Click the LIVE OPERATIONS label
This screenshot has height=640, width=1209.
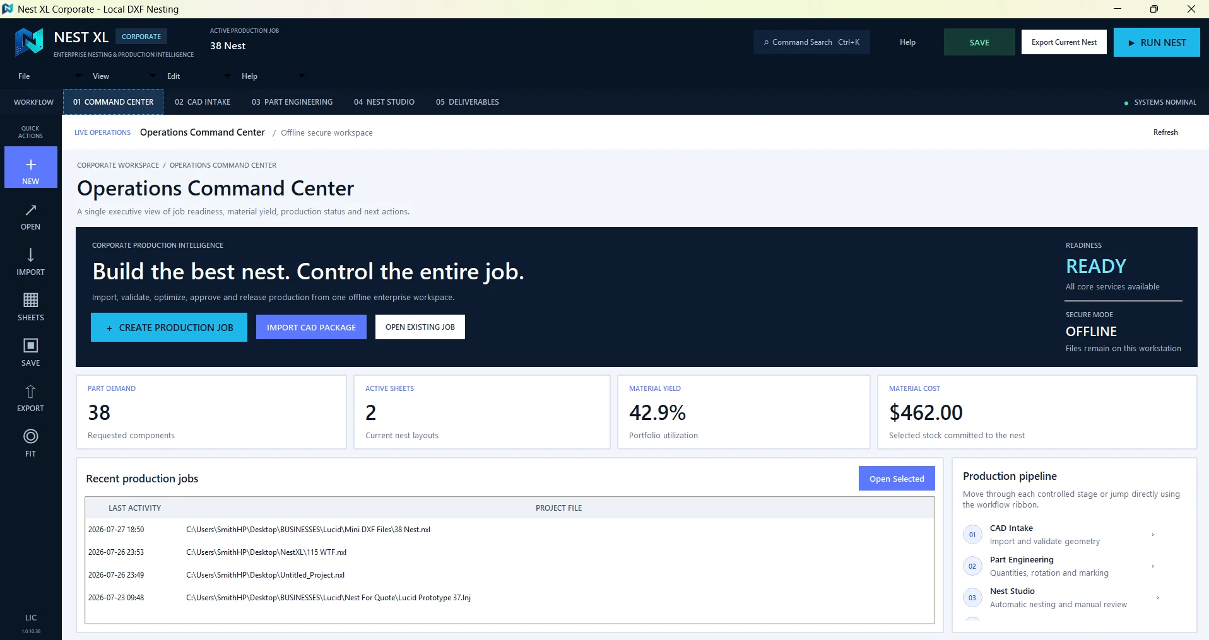102,132
